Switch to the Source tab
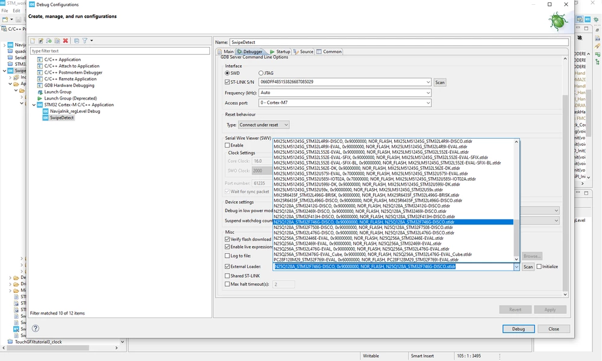The image size is (602, 361). (x=303, y=51)
